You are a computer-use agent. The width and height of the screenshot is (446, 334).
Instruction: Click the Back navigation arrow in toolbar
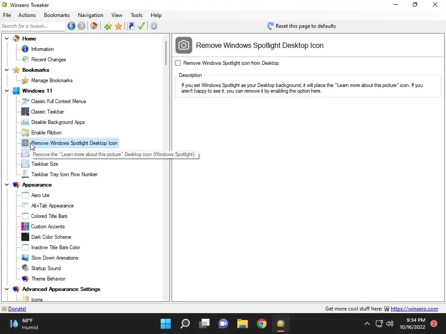(x=71, y=26)
